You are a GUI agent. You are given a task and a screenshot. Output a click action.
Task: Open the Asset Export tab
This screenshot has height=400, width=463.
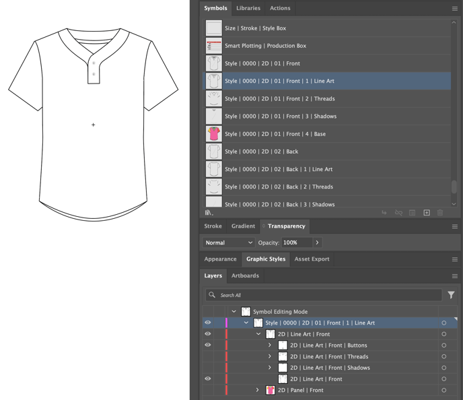click(x=312, y=259)
